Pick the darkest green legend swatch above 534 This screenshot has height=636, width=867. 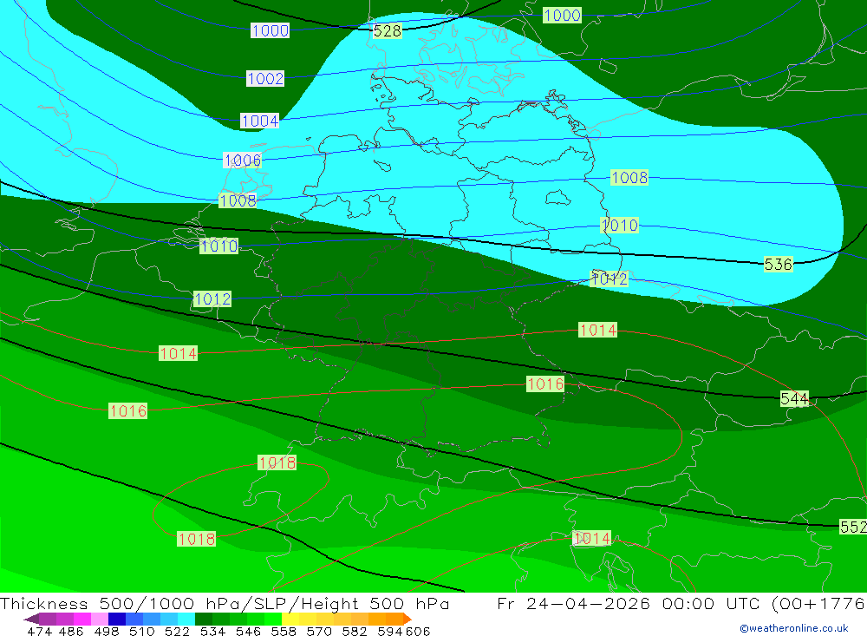pos(204,619)
